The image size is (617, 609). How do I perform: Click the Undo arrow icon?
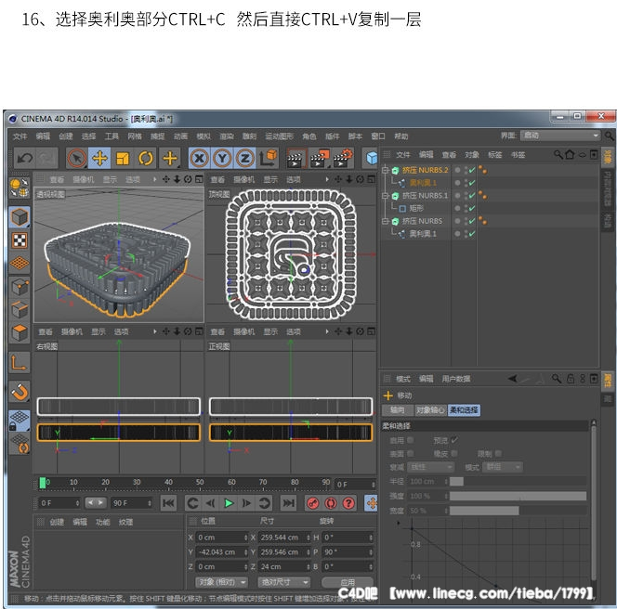coord(25,158)
